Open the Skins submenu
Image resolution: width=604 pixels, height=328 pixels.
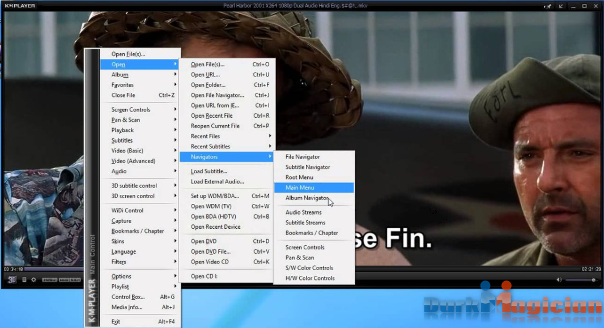(140, 241)
